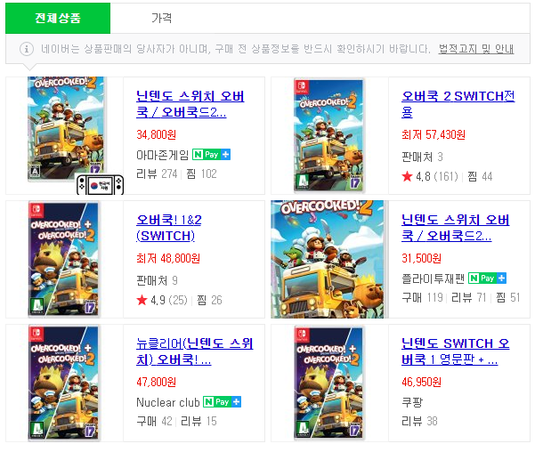The height and width of the screenshot is (452, 551).
Task: Click the Overcooked 1+2 thumbnail for the 47,800원 item
Action: point(64,383)
